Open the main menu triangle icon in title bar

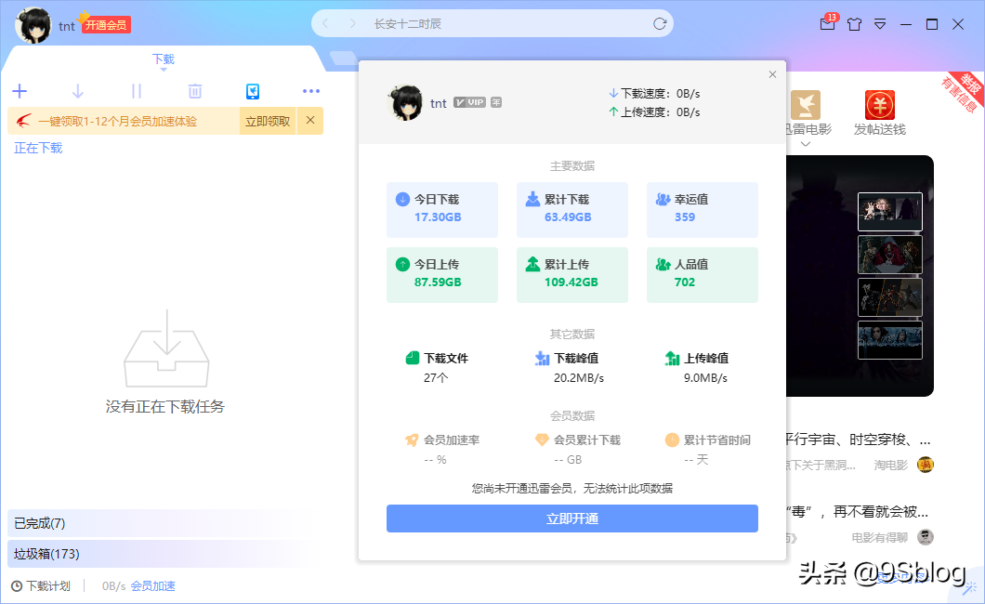pos(880,24)
